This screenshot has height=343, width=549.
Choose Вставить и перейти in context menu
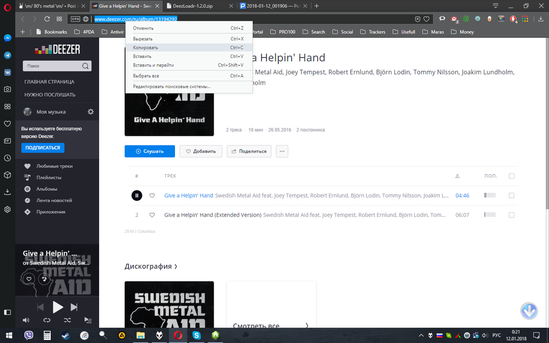[x=189, y=65]
